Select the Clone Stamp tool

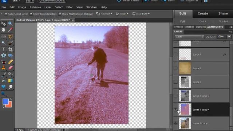click(x=3, y=68)
